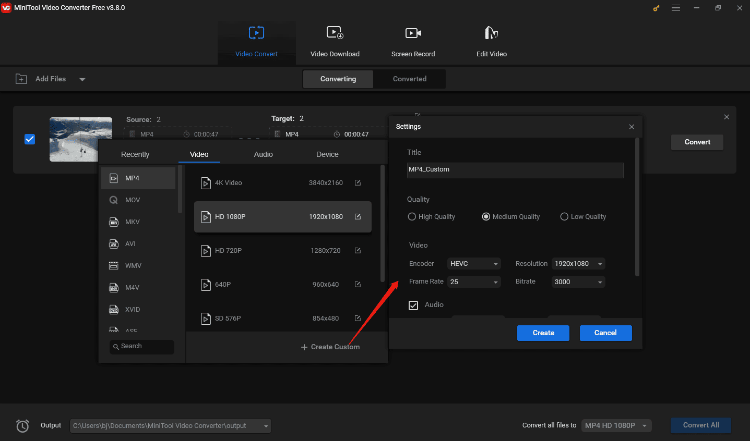Screen dimensions: 750x441
Task: Toggle the file selection checkbox
Action: point(30,139)
